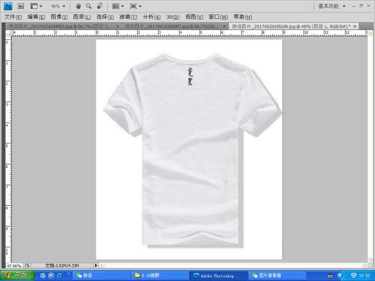This screenshot has width=375, height=281.
Task: Close the 20170626195109.jpg document tab
Action: point(355,26)
